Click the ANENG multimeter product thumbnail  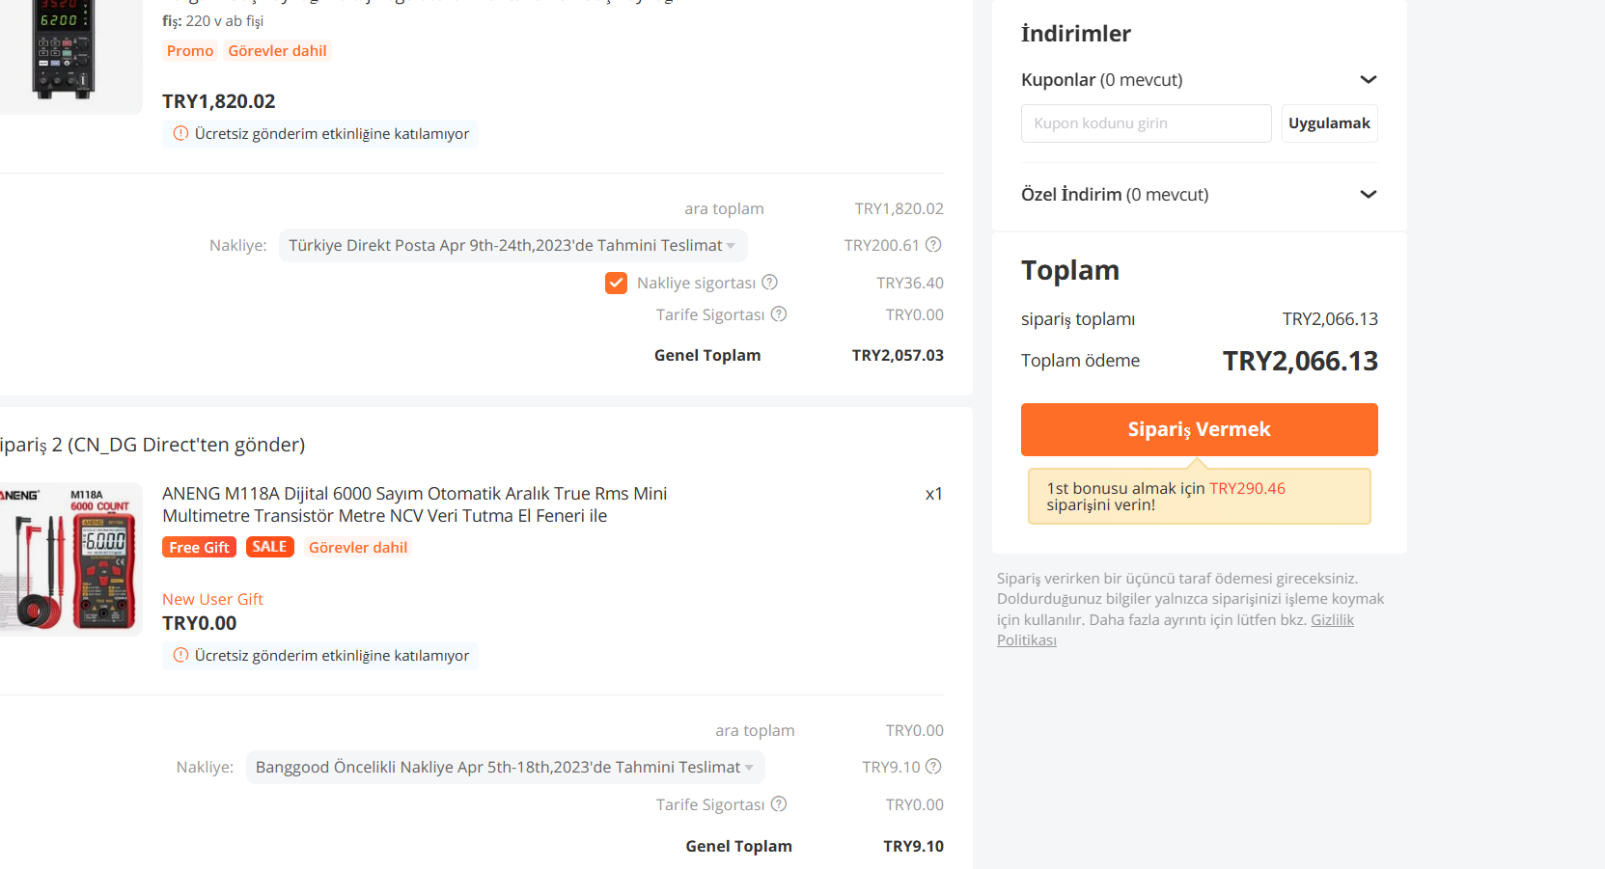(69, 559)
